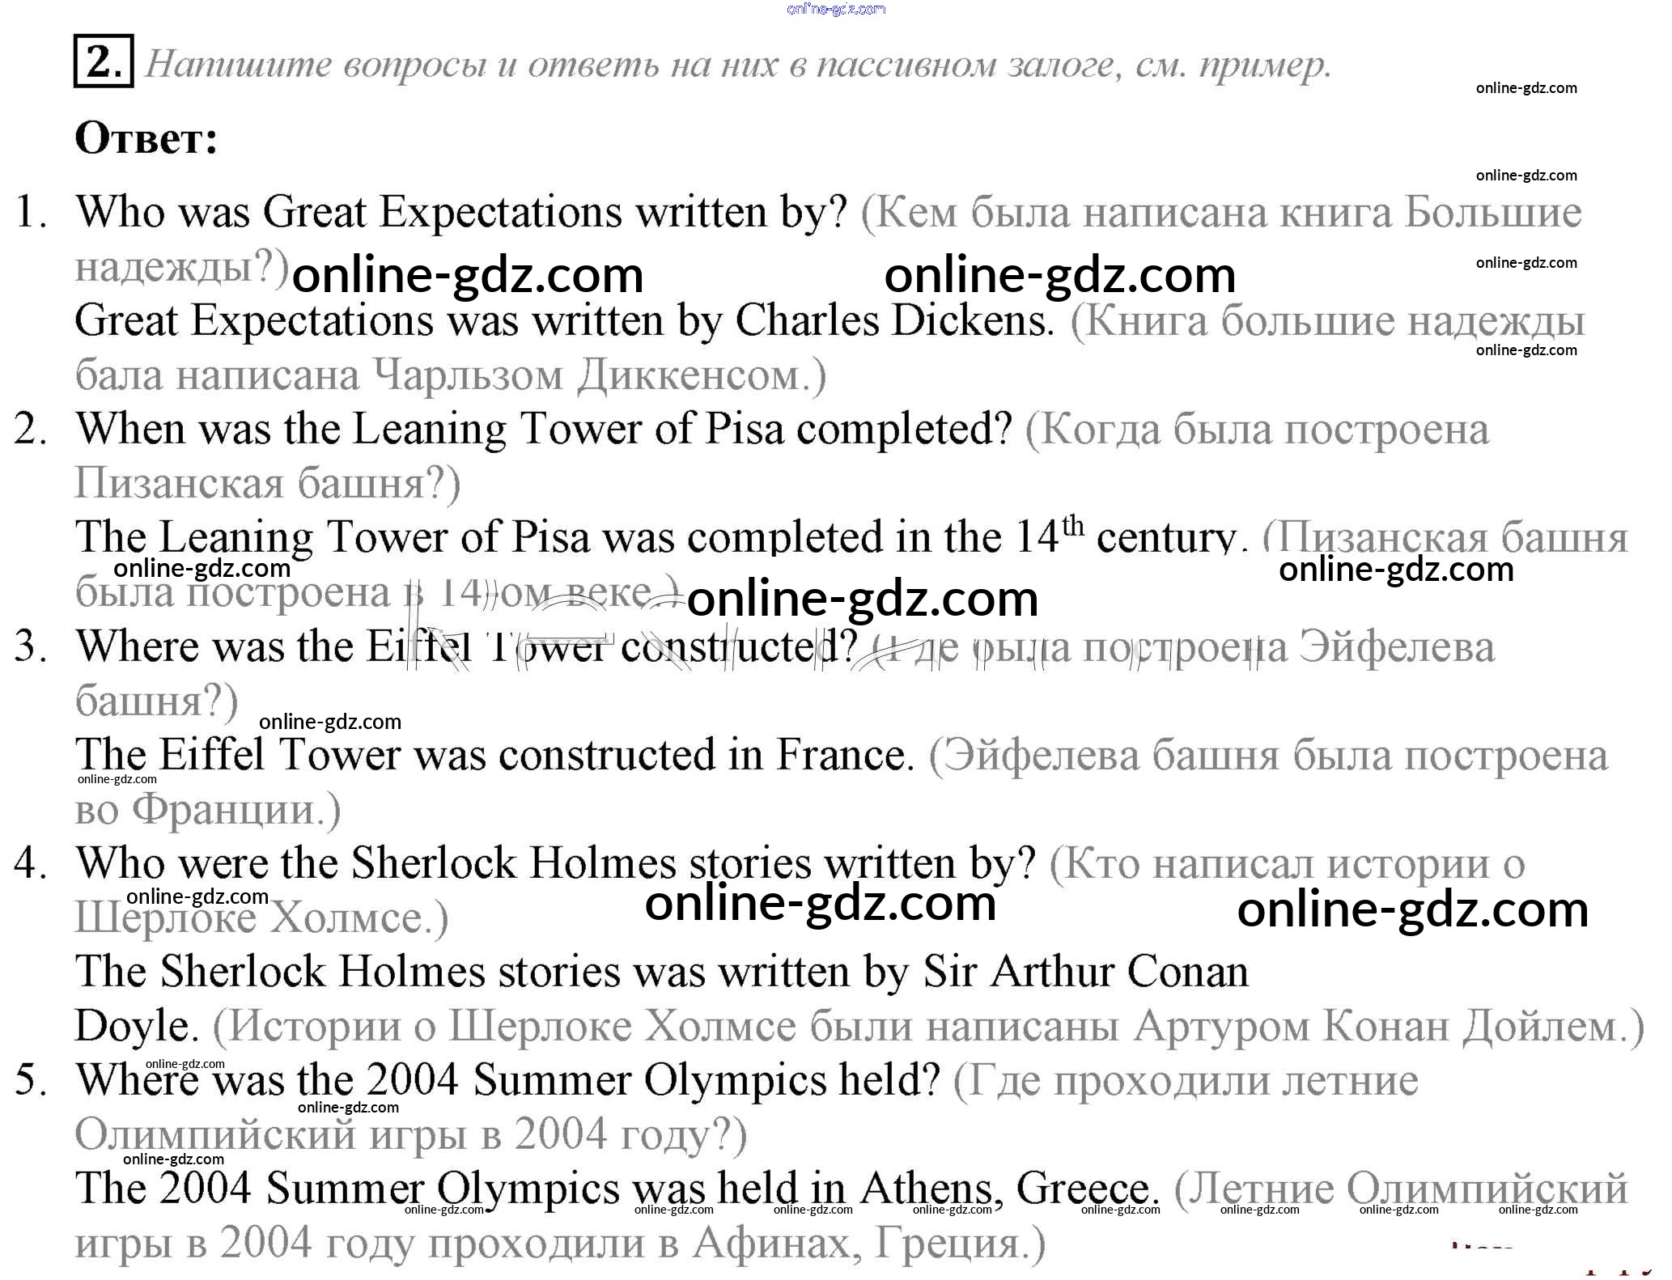Click the blue online-gdz.com link at top

point(835,9)
